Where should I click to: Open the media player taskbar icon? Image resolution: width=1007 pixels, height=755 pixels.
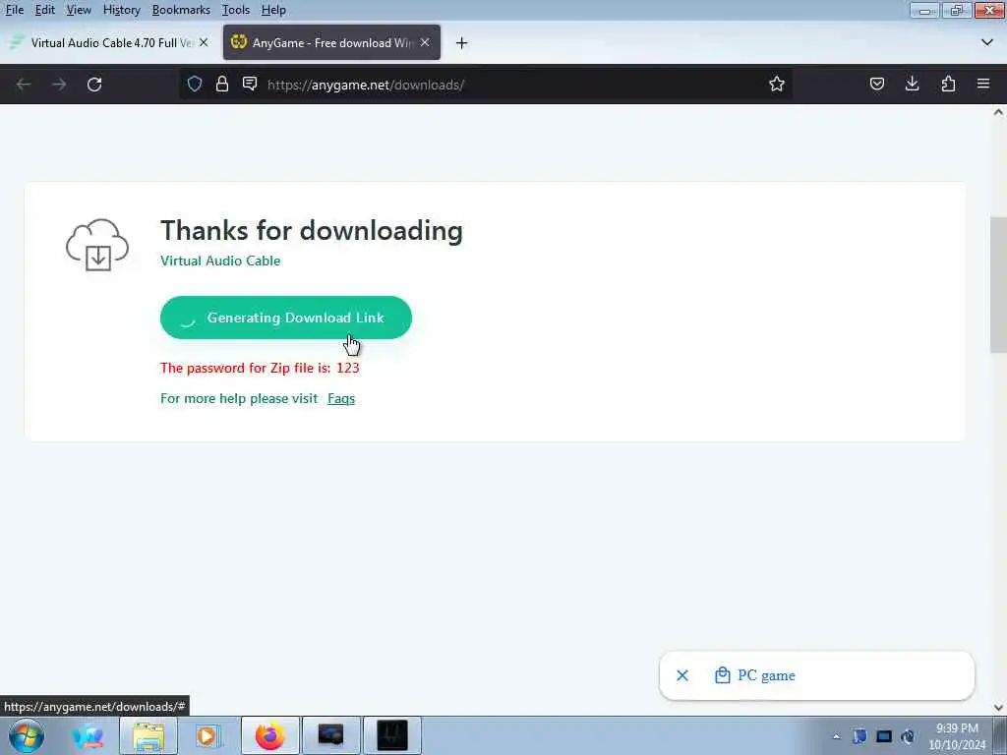tap(207, 735)
